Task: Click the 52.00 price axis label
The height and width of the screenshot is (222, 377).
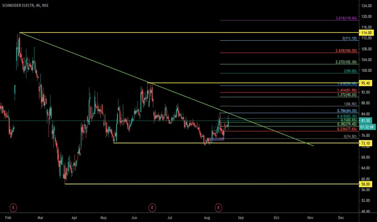Action: click(x=365, y=200)
